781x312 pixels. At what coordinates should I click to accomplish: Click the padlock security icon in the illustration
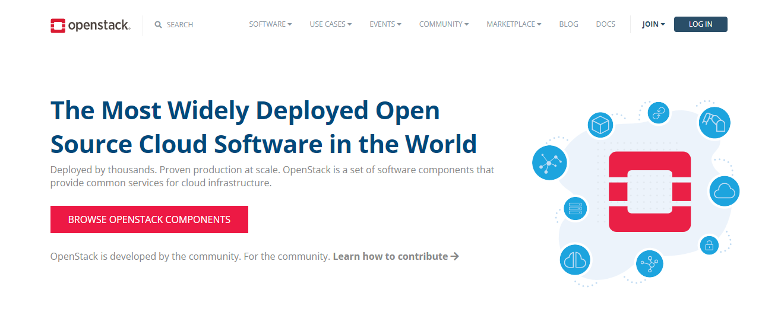[709, 244]
